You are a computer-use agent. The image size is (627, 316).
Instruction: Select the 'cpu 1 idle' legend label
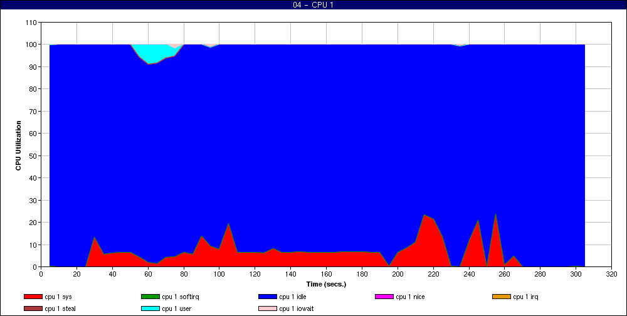[293, 297]
